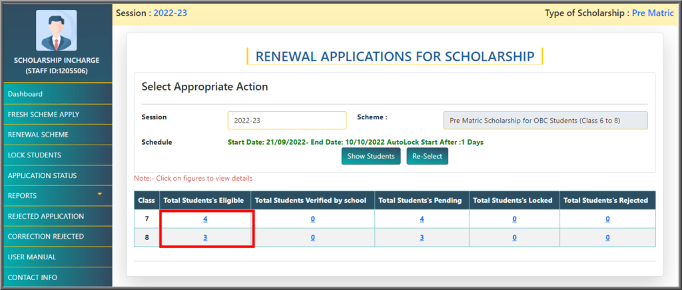Open Correction Rejected sidebar item

tap(58, 237)
